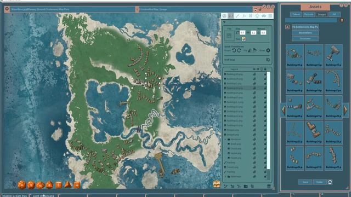This screenshot has height=197, width=351.
Task: Switch to the All tab in Assets
Action: tap(334, 14)
